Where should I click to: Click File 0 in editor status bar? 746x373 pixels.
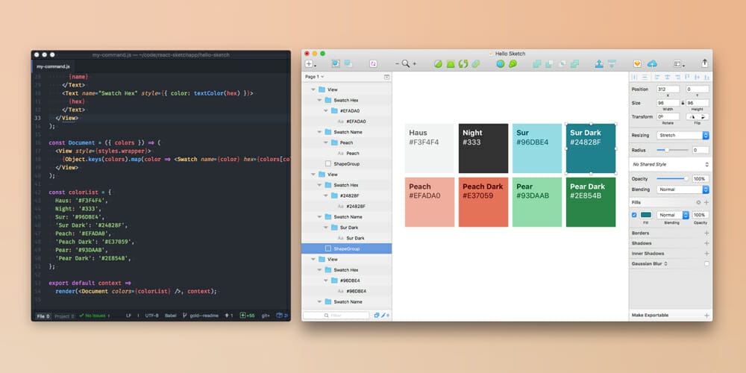[x=43, y=316]
